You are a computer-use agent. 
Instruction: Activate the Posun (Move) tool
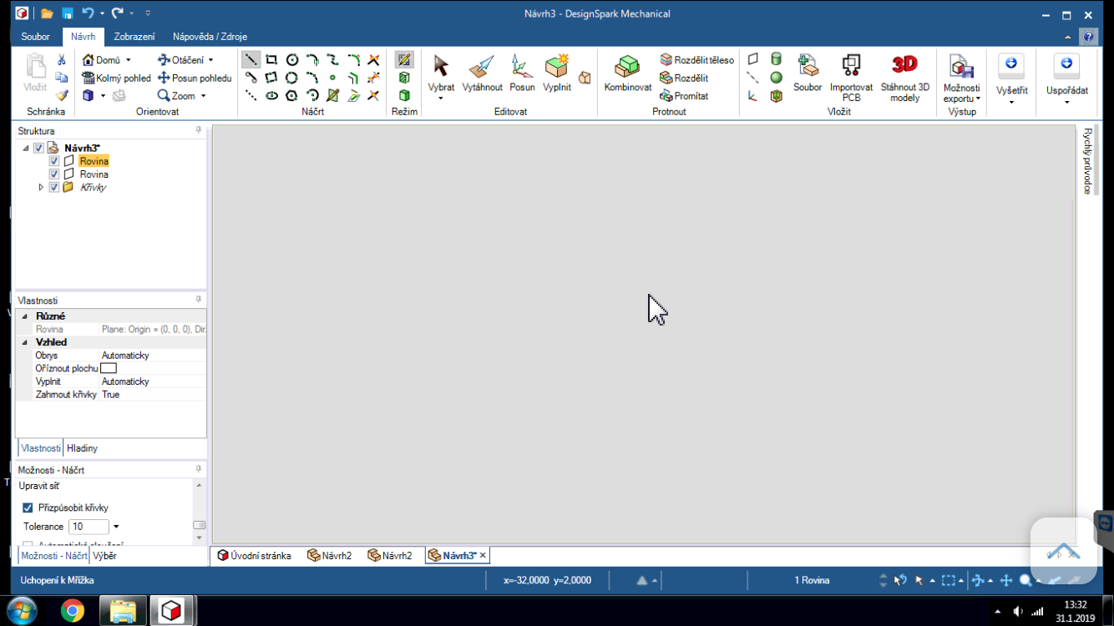(522, 73)
